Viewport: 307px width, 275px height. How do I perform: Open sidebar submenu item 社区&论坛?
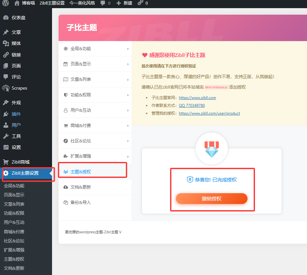14,241
